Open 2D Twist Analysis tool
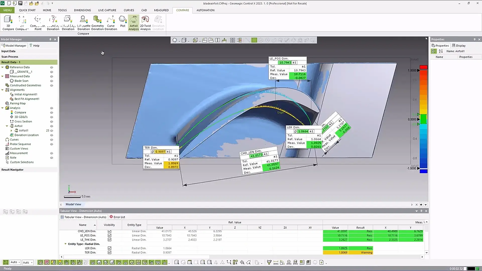The height and width of the screenshot is (271, 482). click(x=146, y=23)
